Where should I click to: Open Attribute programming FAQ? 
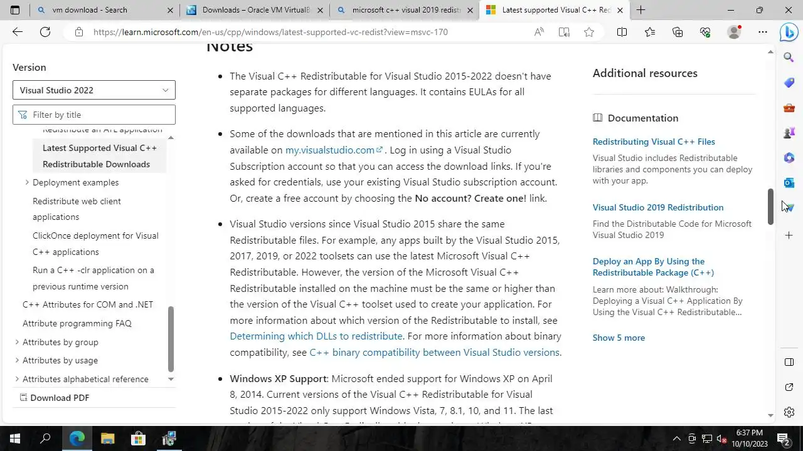[77, 323]
